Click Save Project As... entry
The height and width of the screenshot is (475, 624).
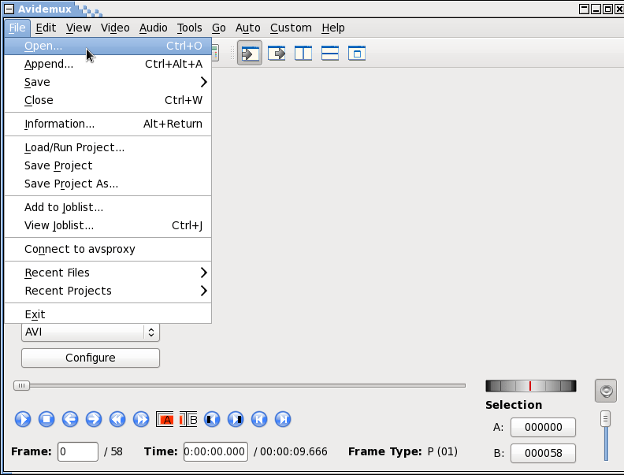click(x=108, y=184)
